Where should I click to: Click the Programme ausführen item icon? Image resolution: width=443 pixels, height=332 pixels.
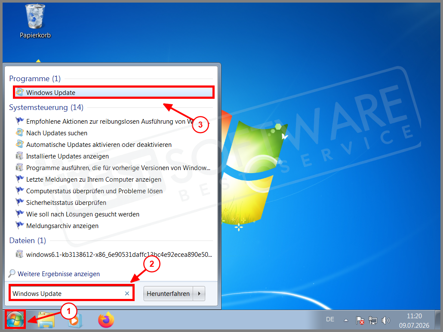(x=19, y=167)
